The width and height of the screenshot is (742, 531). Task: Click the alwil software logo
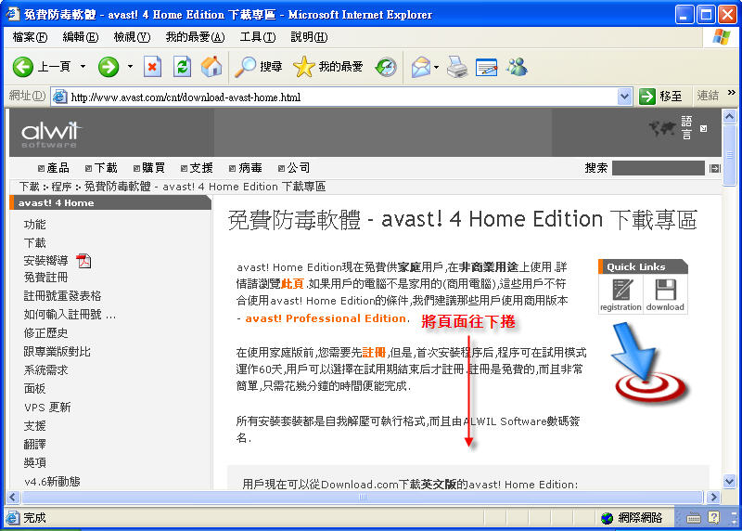click(51, 134)
